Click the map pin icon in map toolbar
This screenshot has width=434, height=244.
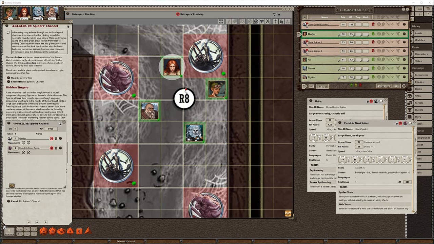pos(275,22)
